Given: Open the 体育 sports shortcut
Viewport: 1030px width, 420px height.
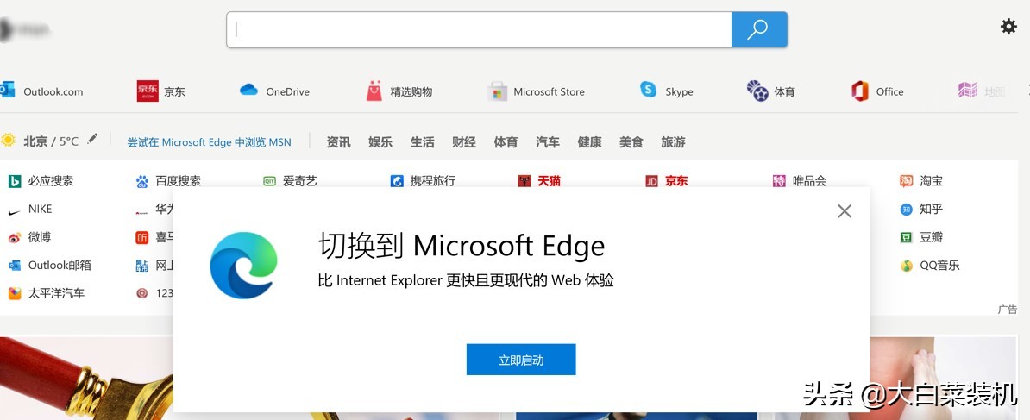Looking at the screenshot, I should 757,91.
